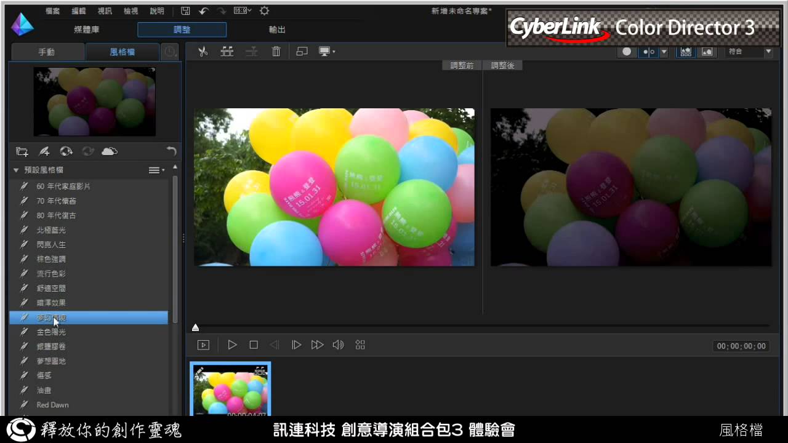788x443 pixels.
Task: Go to the 輸出 module
Action: click(x=278, y=30)
